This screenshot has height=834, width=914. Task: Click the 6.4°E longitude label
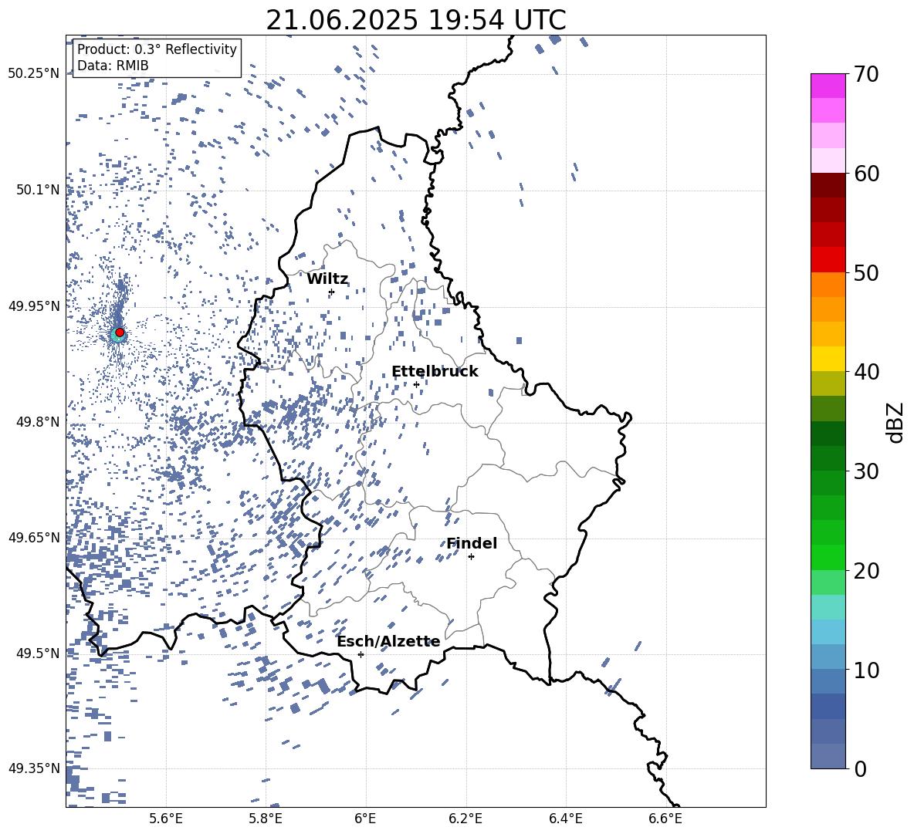[565, 819]
